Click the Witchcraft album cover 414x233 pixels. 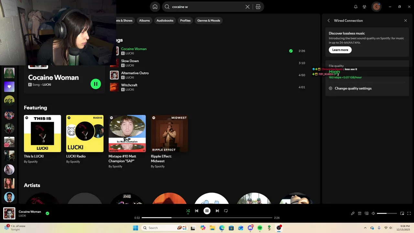pyautogui.click(x=114, y=87)
